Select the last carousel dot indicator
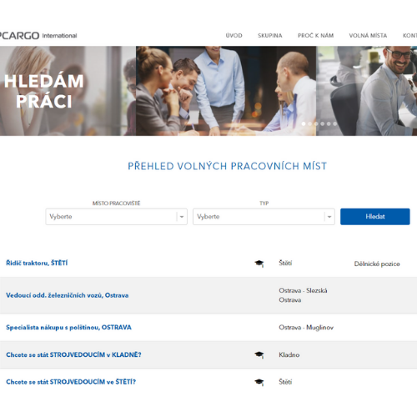This screenshot has height=417, width=417. click(x=335, y=123)
